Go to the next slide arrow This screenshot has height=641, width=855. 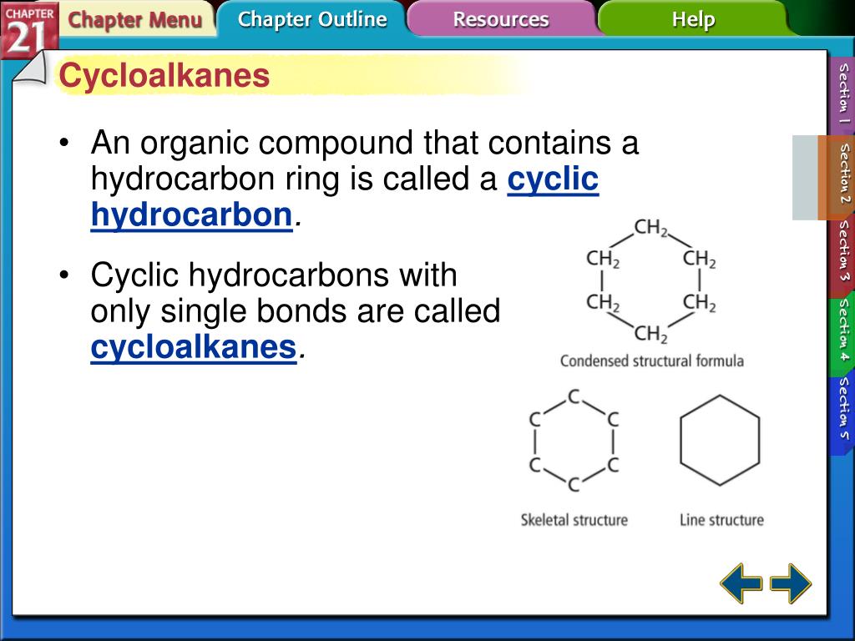pyautogui.click(x=791, y=583)
